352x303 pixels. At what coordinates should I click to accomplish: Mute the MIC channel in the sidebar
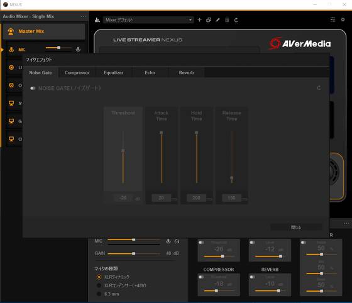(78, 49)
